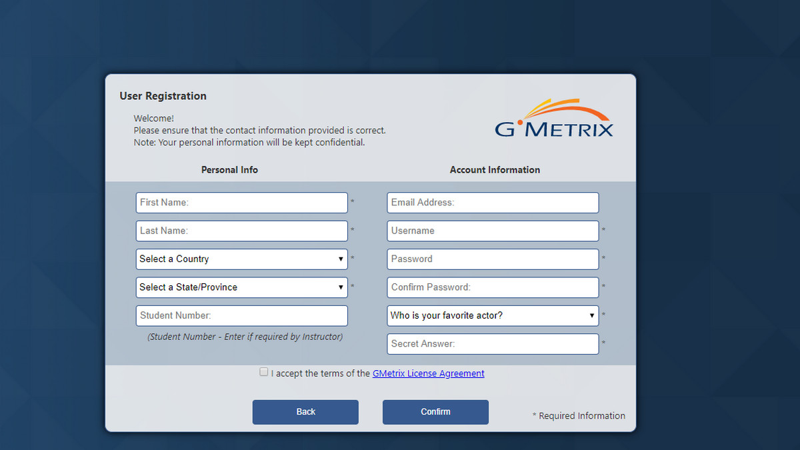Click the Personal Info heading
Viewport: 800px width, 450px height.
click(229, 170)
